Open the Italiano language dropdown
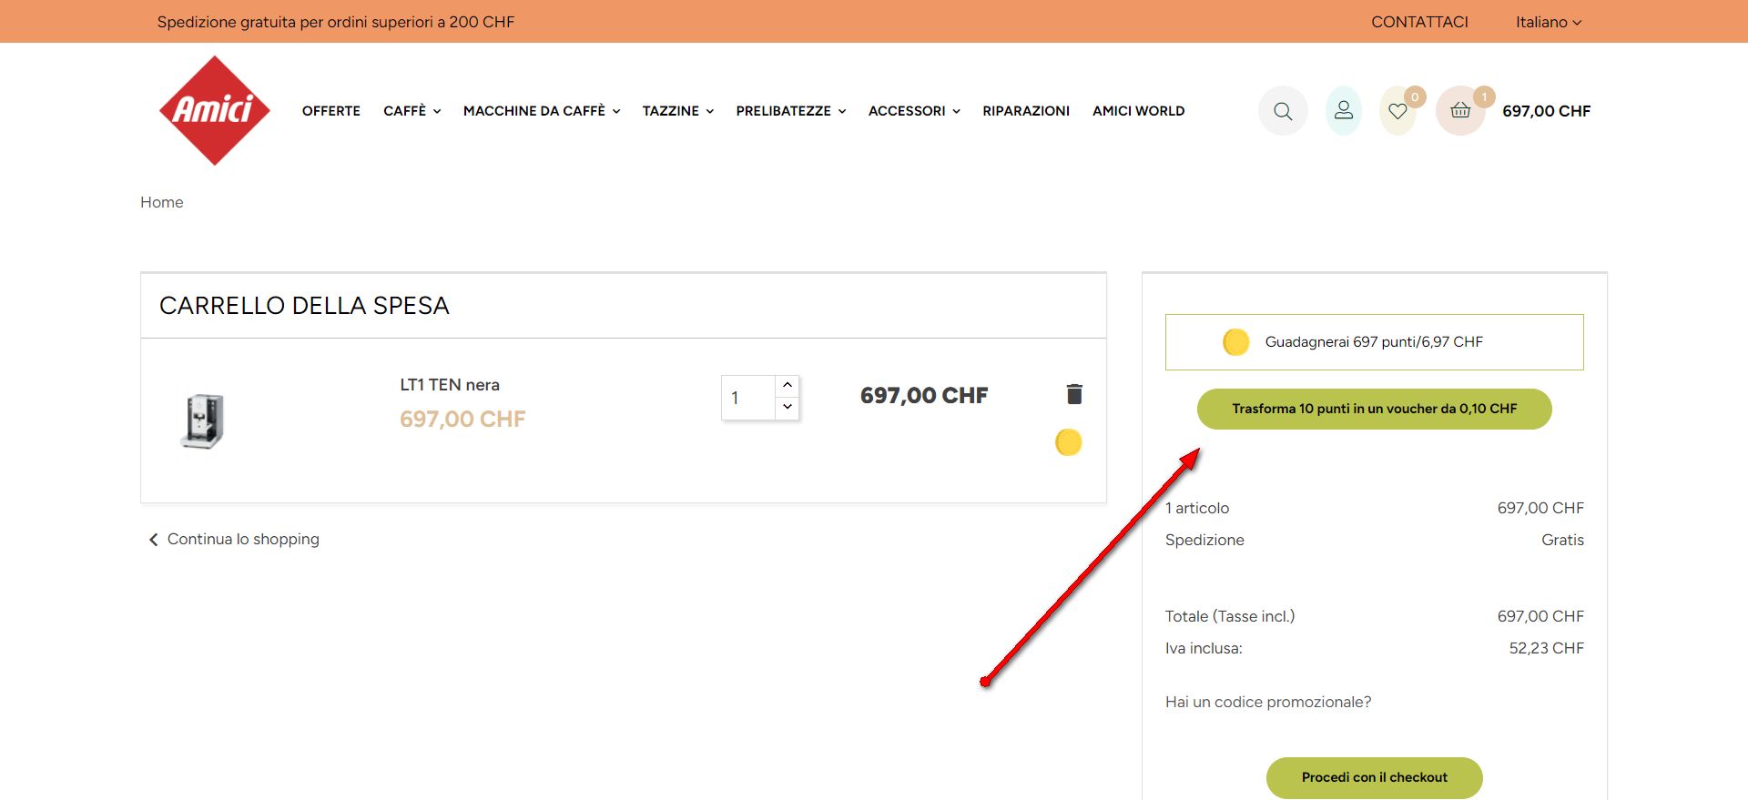 [x=1549, y=22]
